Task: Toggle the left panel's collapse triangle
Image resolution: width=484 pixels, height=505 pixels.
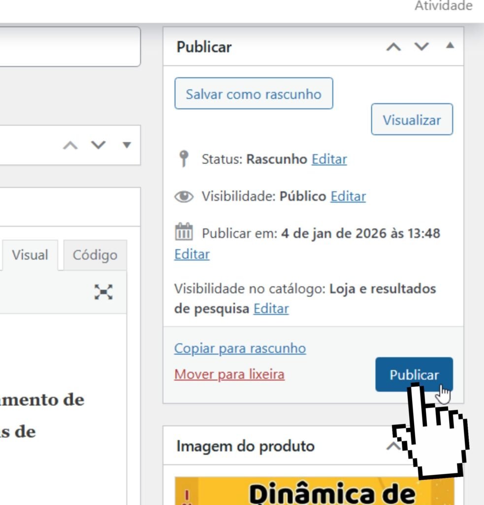Action: pos(127,145)
